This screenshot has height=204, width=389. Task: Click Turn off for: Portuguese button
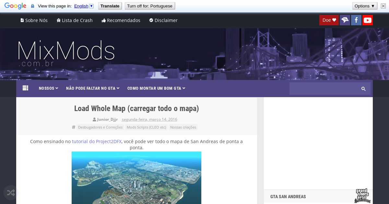[150, 6]
